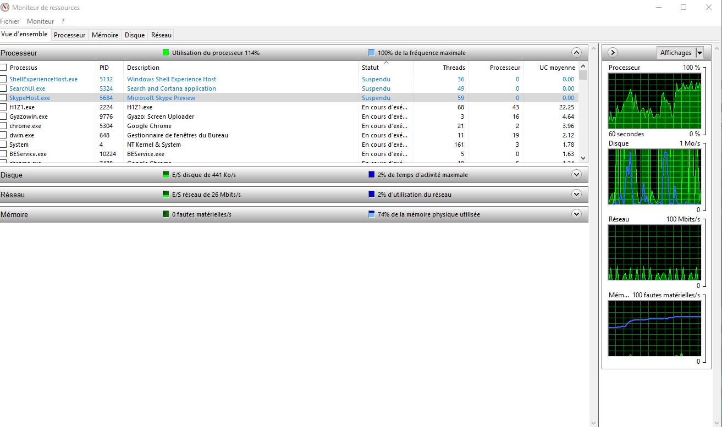
Task: Sort by the Description column header
Action: point(240,68)
